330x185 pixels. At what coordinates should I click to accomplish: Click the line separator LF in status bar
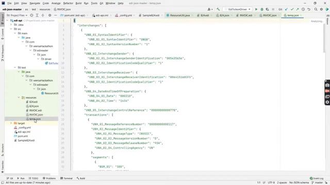[264, 183]
